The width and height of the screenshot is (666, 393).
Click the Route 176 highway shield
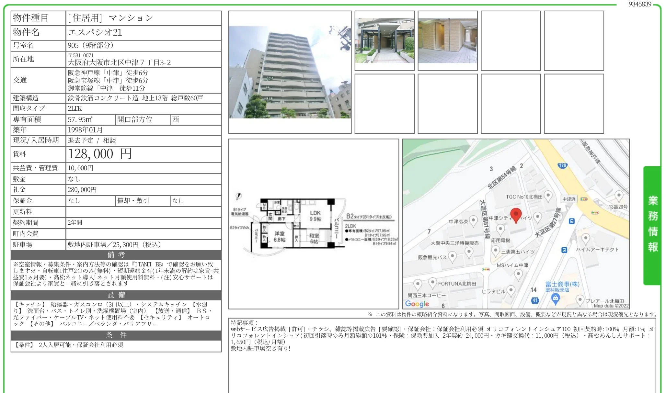(x=562, y=165)
